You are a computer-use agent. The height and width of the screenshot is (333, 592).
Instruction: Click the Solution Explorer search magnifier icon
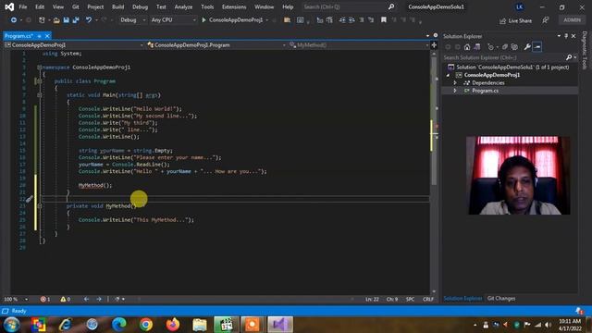tap(569, 57)
